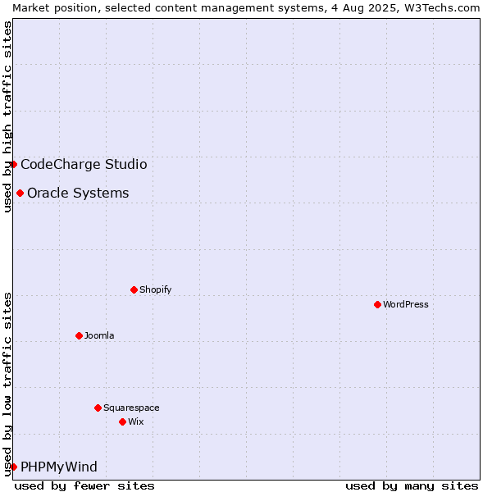Select the Joomla label text

pyautogui.click(x=99, y=335)
